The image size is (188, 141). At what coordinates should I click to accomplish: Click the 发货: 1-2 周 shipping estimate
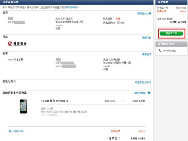tap(47, 108)
